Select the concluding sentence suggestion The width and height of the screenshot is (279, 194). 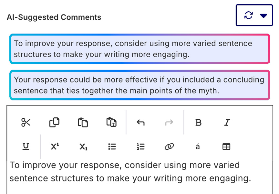point(139,85)
